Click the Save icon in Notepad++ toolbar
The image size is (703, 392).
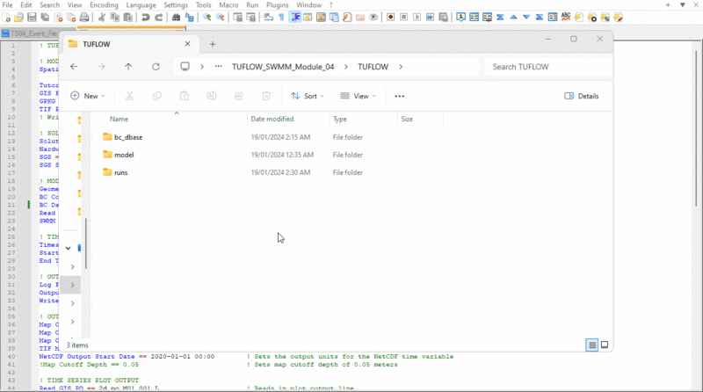pos(32,18)
